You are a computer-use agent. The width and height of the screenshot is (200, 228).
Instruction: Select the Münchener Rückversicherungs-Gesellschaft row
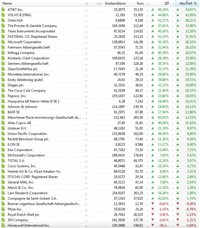(x=100, y=117)
